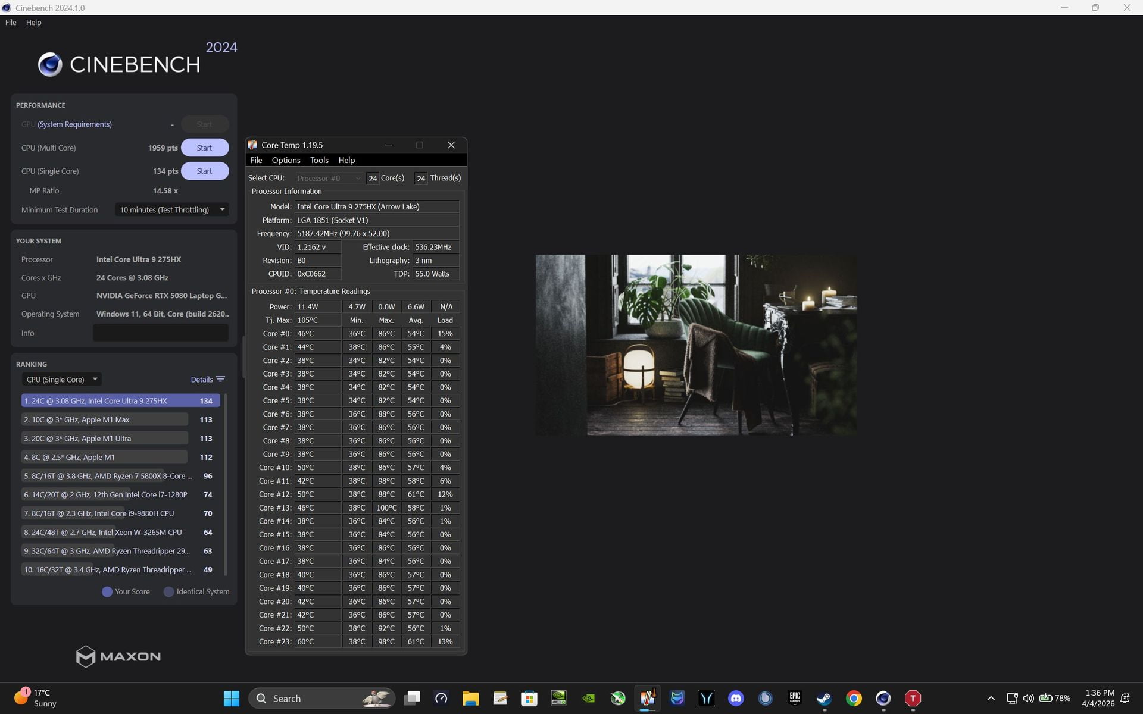This screenshot has width=1143, height=714.
Task: Open Core Temp's Options menu
Action: (x=286, y=160)
